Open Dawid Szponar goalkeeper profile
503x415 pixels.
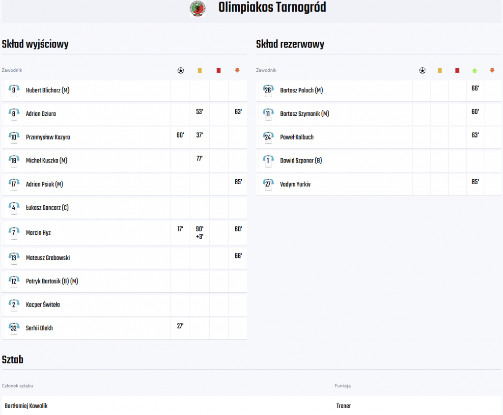pyautogui.click(x=301, y=161)
